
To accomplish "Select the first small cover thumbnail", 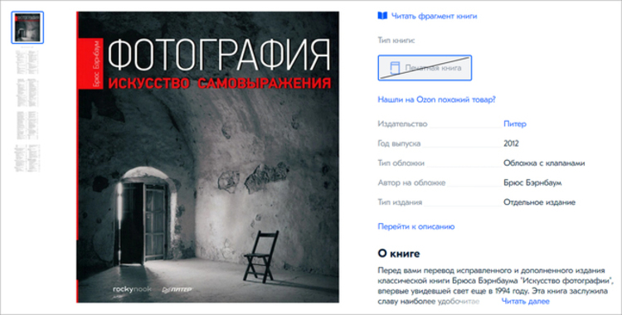I will (27, 28).
